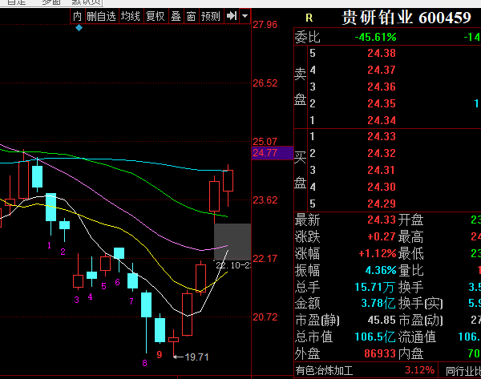This screenshot has height=379, width=481.
Task: Click the 开盘 label
Action: click(410, 220)
